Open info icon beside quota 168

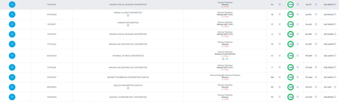280,77
